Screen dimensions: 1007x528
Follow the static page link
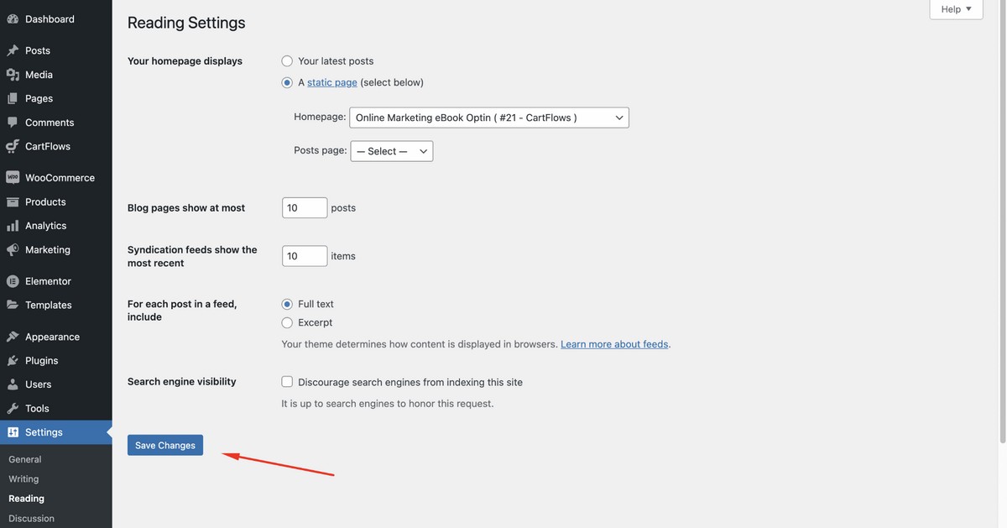[332, 82]
